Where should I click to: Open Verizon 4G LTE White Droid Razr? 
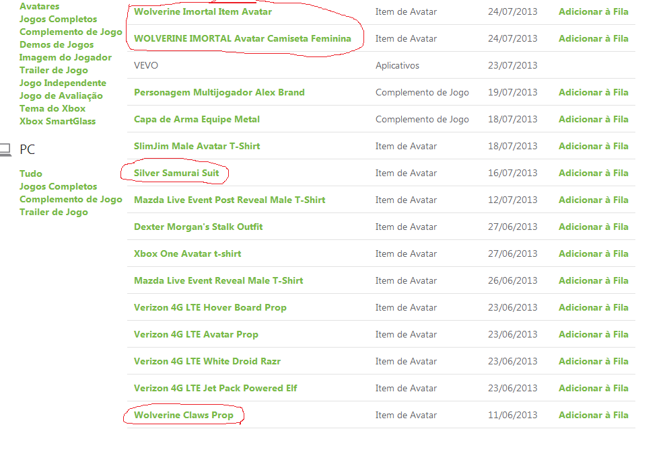[207, 362]
